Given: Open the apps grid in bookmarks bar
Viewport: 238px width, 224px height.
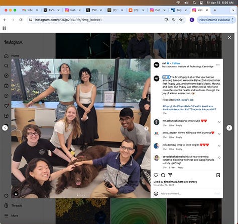Looking at the screenshot, I should (5, 28).
